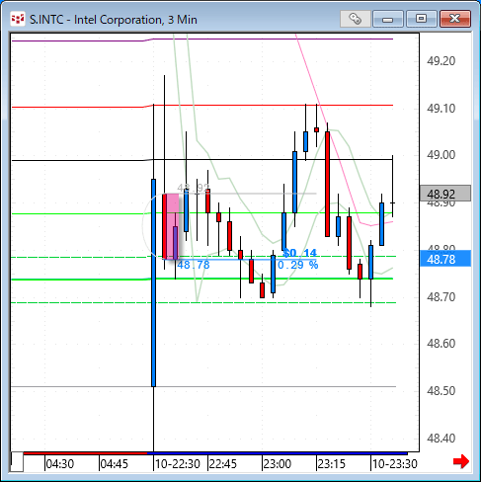Click the window title S.INTC - Intel Corporation
The height and width of the screenshot is (482, 481).
[114, 20]
